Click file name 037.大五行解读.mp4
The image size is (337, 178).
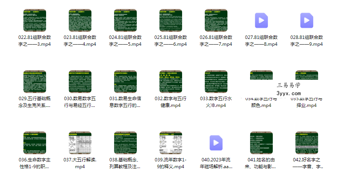point(80,163)
